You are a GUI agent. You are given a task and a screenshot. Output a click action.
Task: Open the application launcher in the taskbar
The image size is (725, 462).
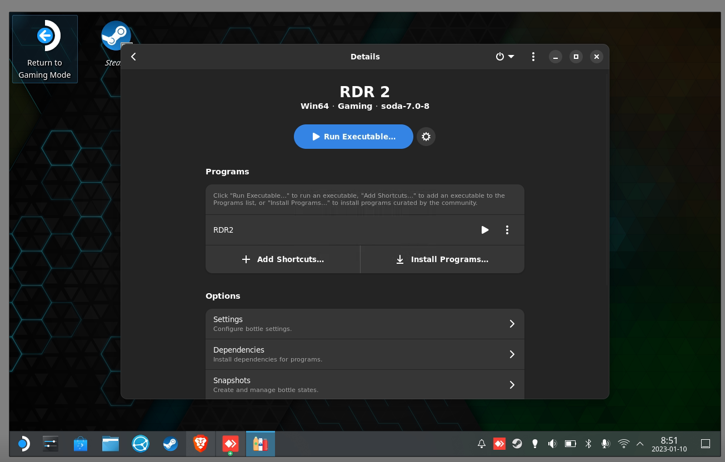tap(23, 444)
